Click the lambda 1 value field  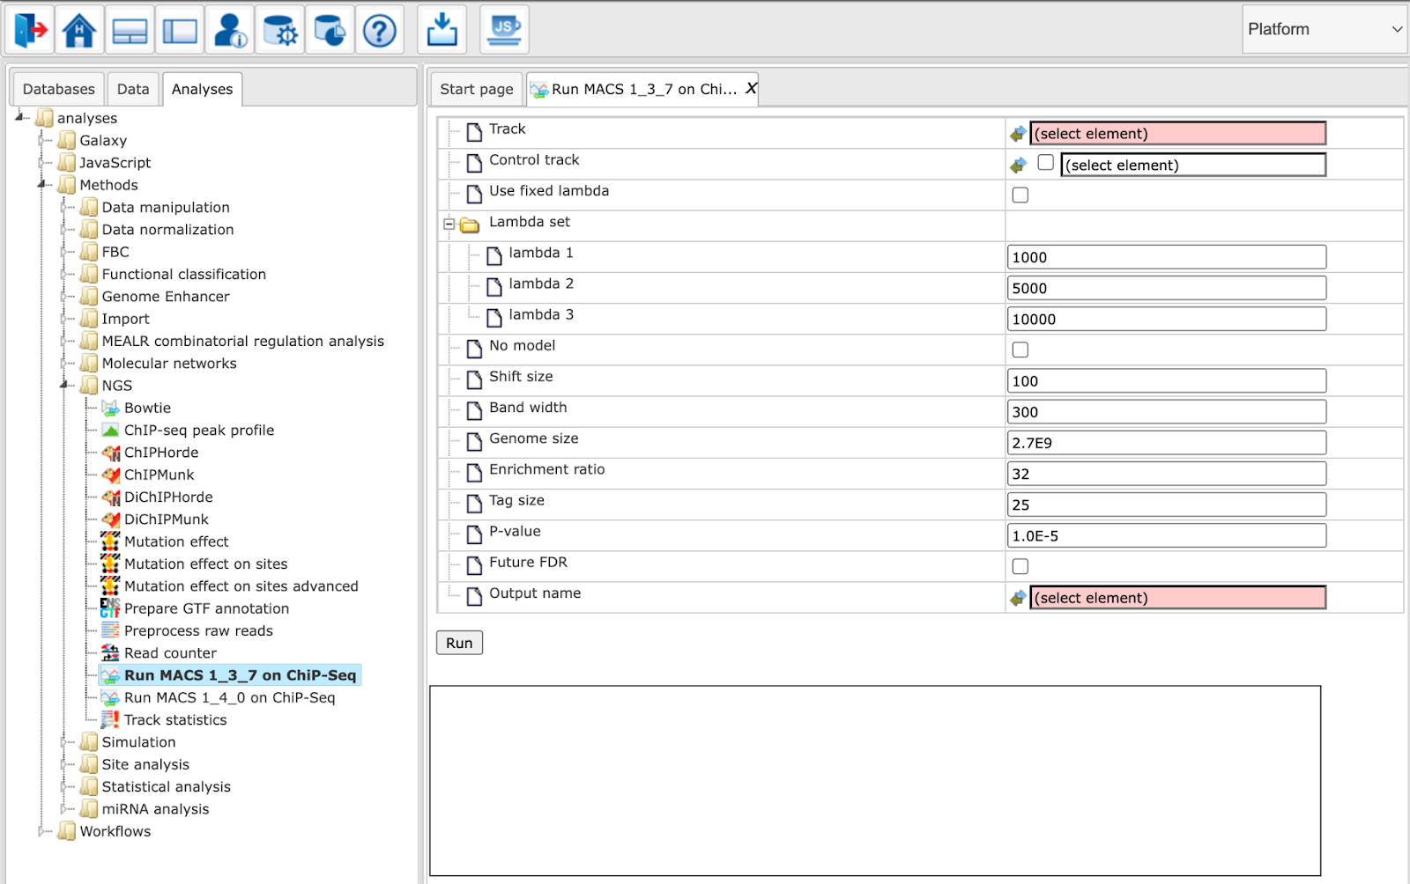pos(1167,257)
